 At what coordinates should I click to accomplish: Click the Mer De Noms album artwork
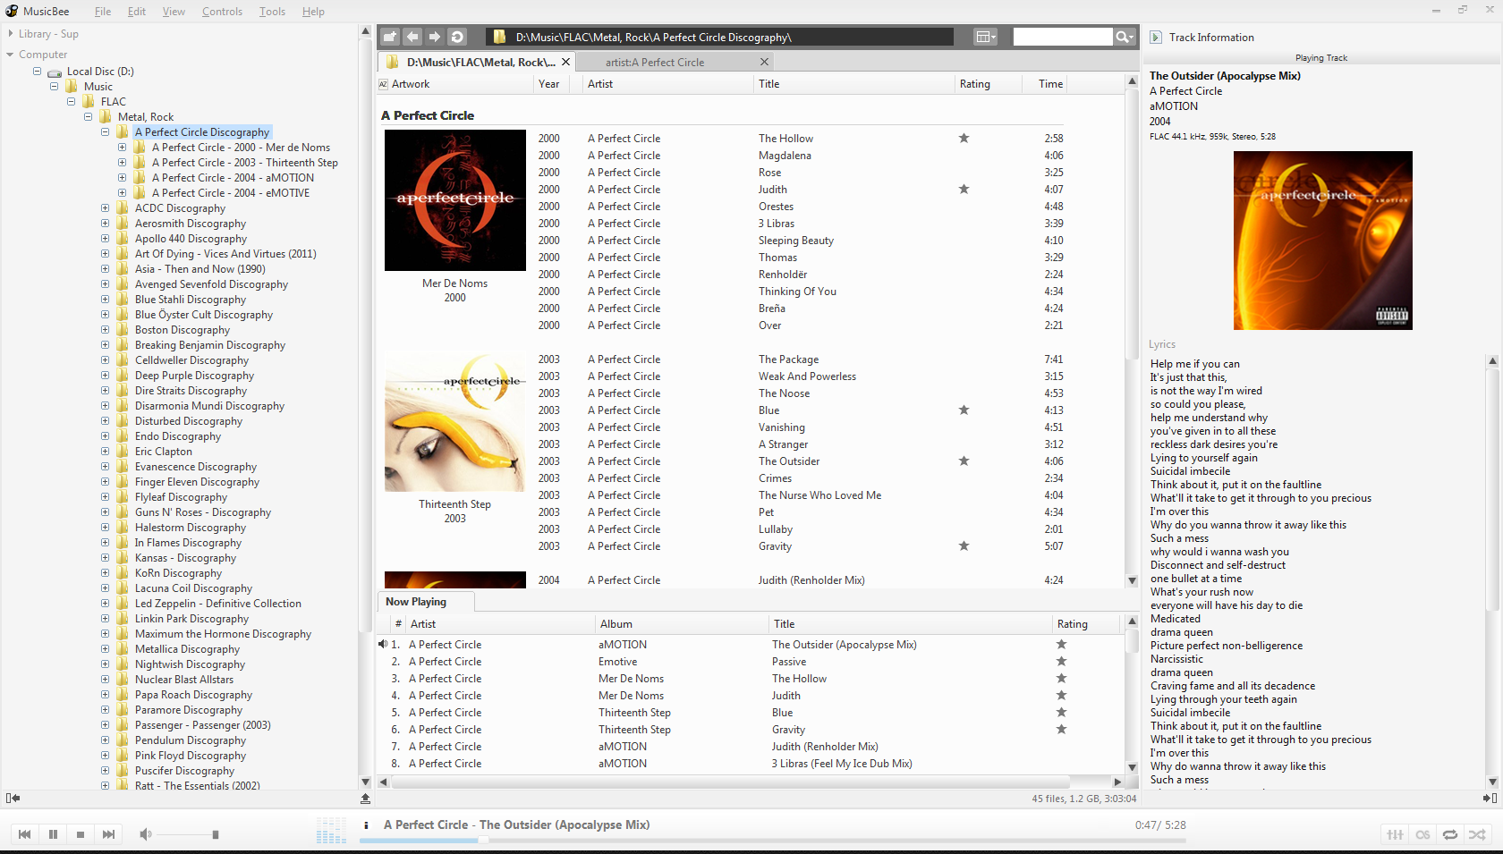tap(455, 200)
